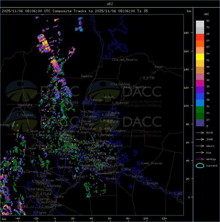Viewport: 220px width, 222px height.
Task: Click the yellow eburn arrow legend icon
Action: (x=200, y=146)
